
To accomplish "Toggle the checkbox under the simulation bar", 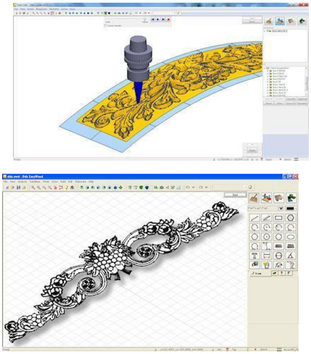I will pos(105,26).
